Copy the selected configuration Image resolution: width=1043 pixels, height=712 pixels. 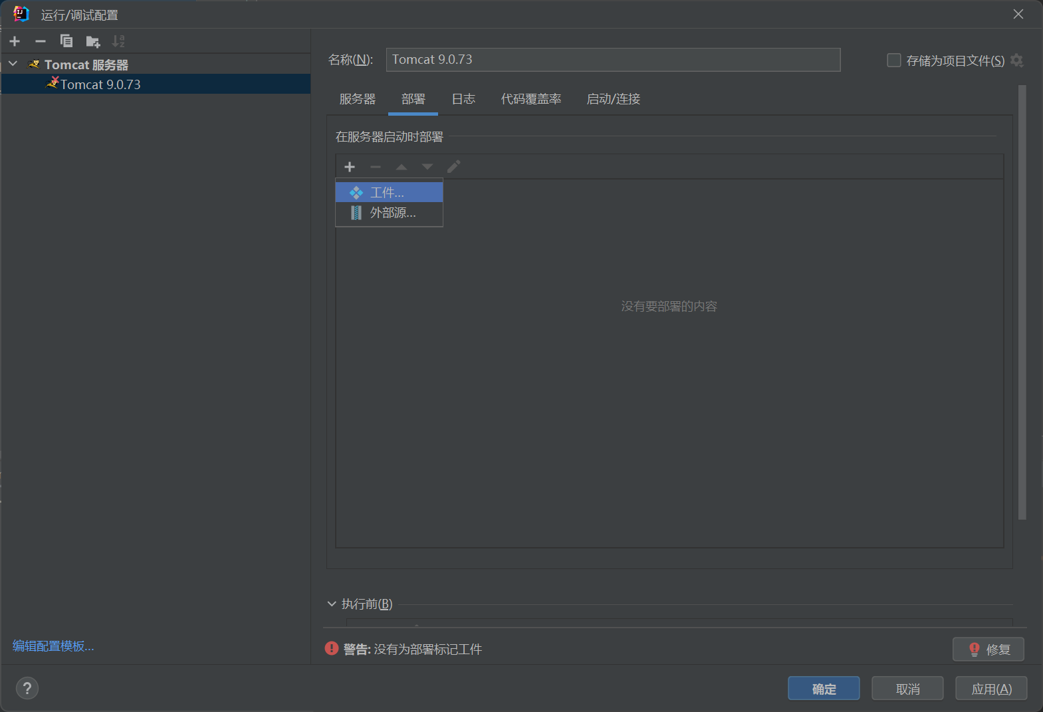click(66, 41)
